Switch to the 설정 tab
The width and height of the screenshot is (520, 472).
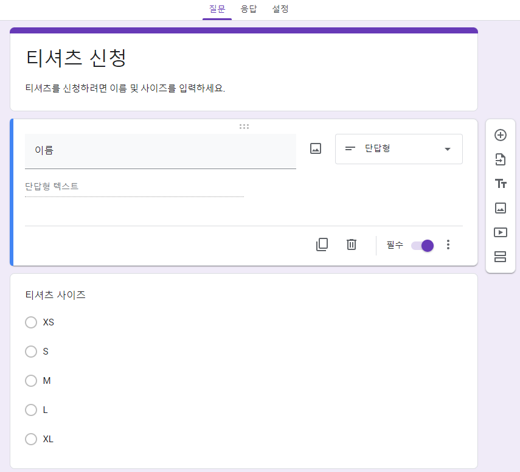click(280, 9)
